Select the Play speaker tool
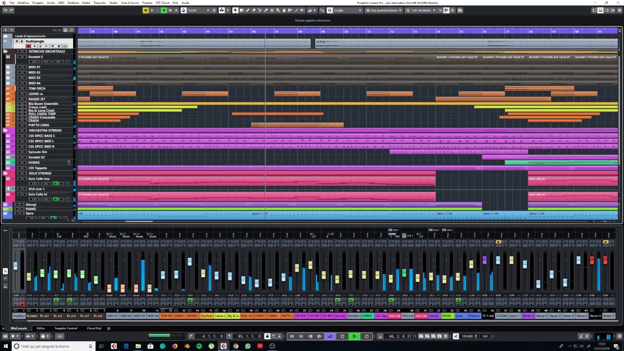The image size is (624, 351). click(302, 10)
